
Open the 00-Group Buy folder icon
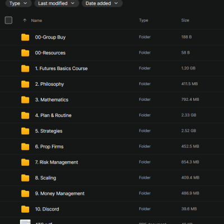click(25, 38)
